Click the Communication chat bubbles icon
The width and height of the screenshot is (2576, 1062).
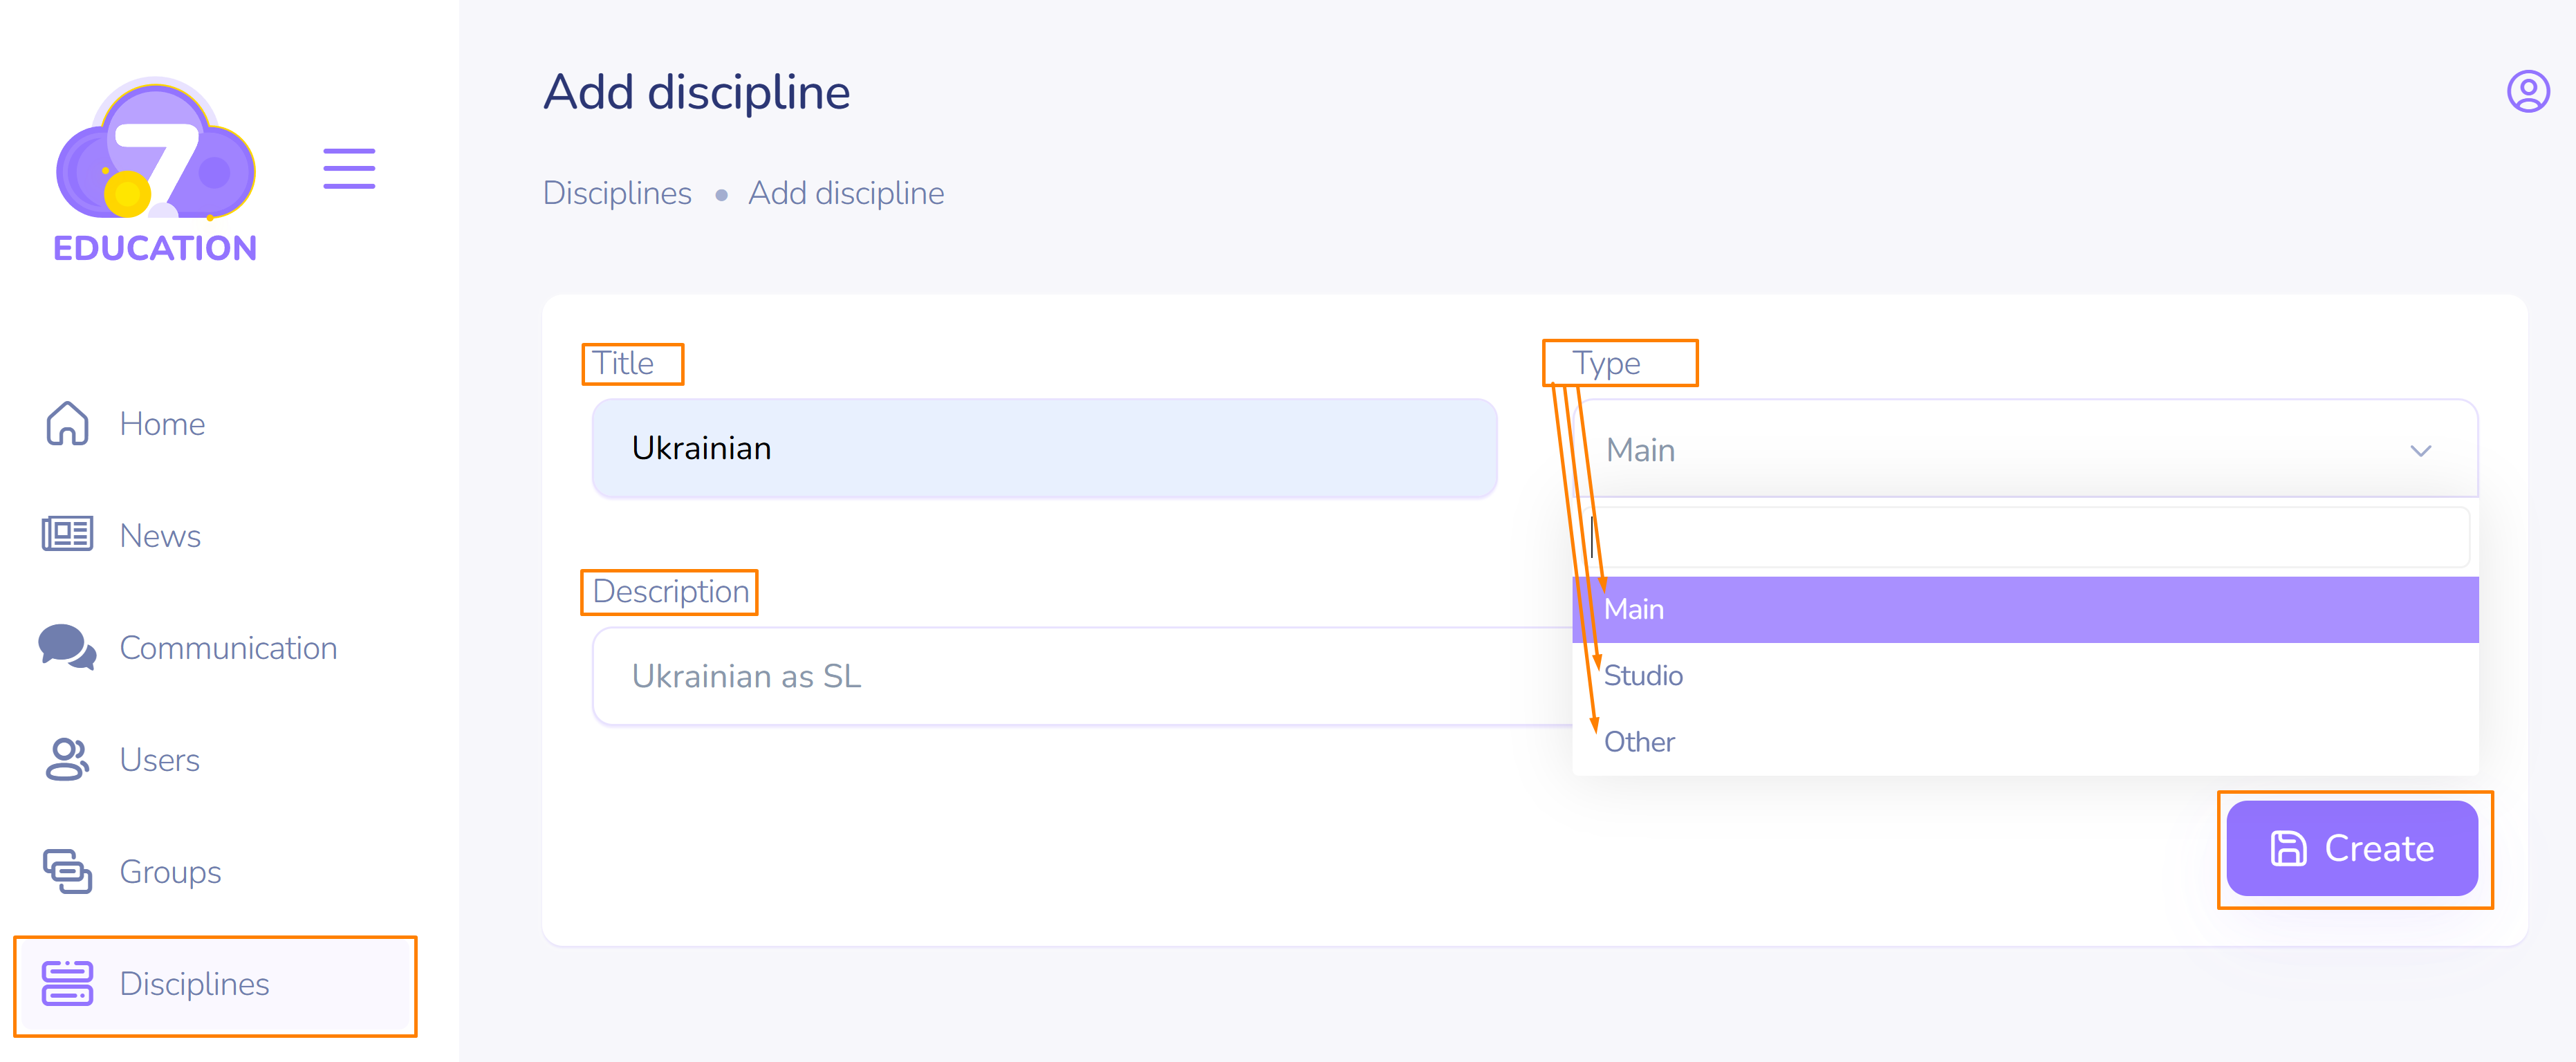coord(67,647)
